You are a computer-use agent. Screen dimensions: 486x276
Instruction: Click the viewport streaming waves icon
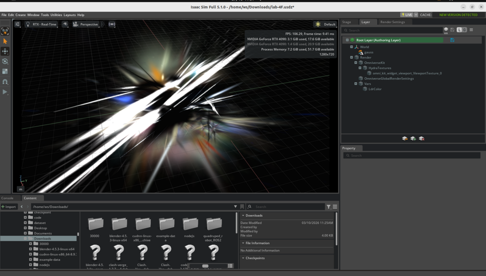pos(112,24)
